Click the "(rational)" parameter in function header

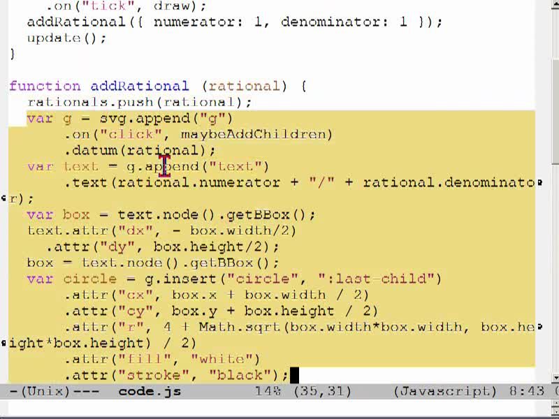244,86
